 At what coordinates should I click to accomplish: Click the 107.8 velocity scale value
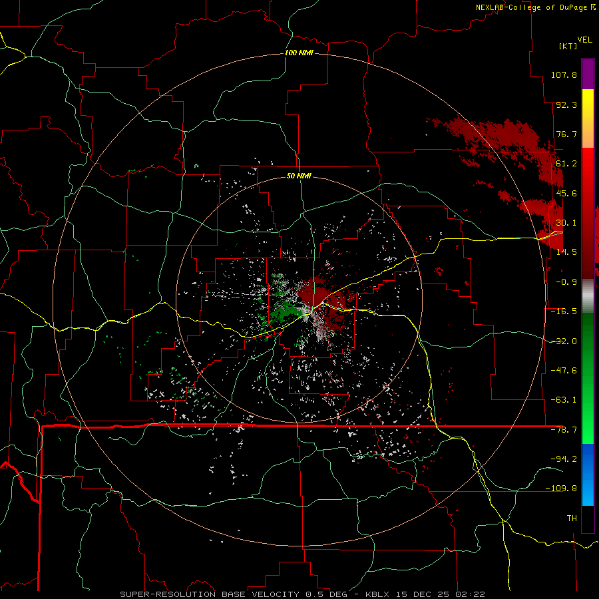[564, 75]
